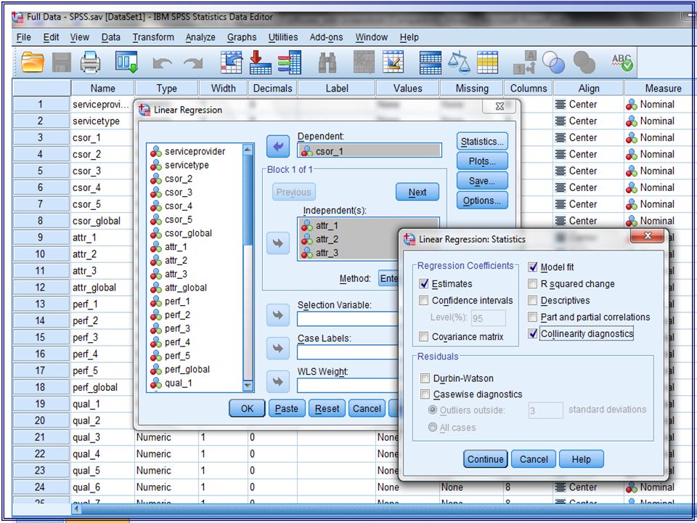Click the Find binoculars icon
Image resolution: width=697 pixels, height=523 pixels.
point(327,62)
